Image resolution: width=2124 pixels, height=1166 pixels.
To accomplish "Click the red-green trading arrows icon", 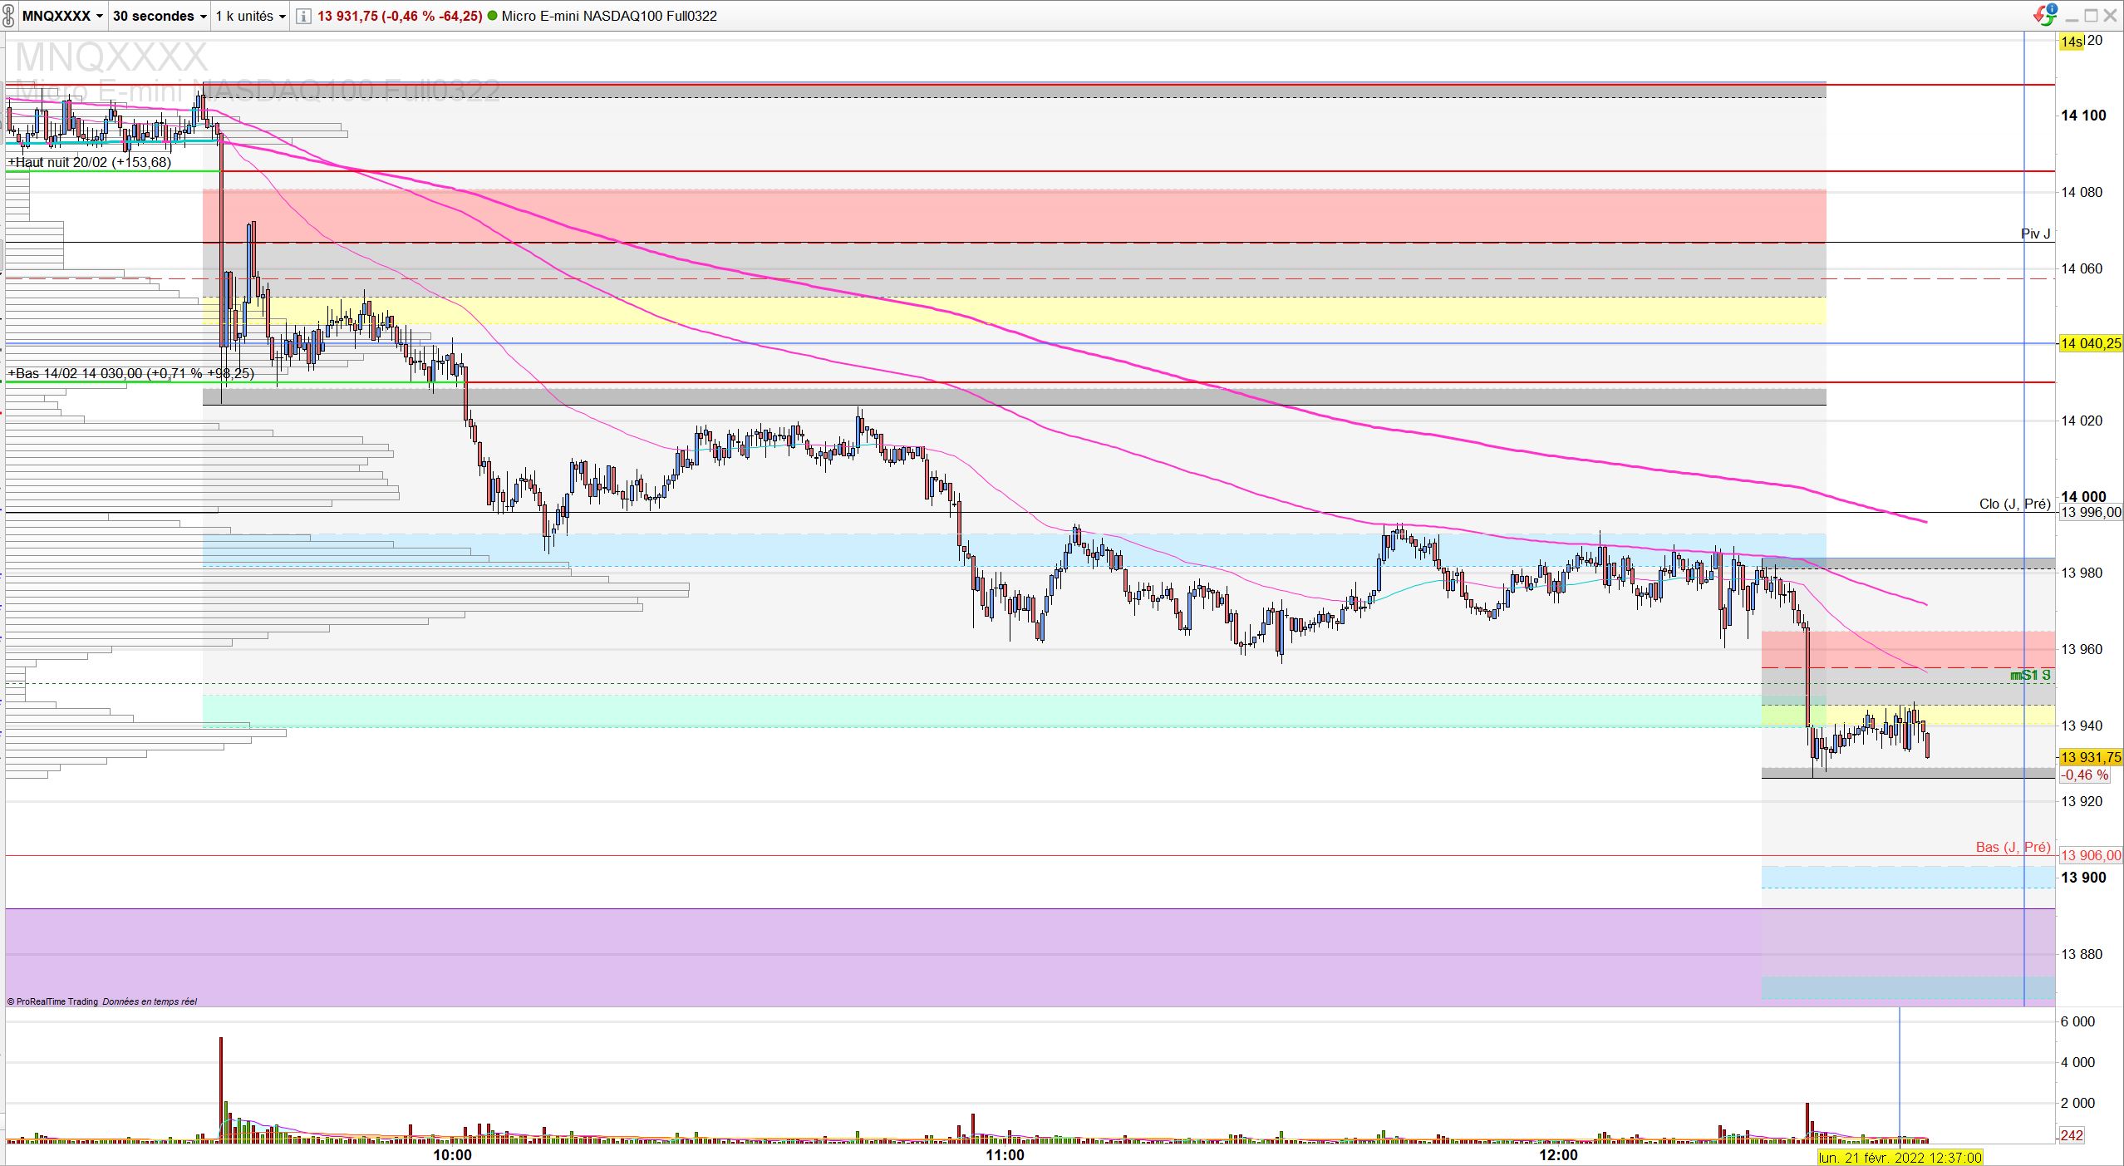I will (2044, 14).
